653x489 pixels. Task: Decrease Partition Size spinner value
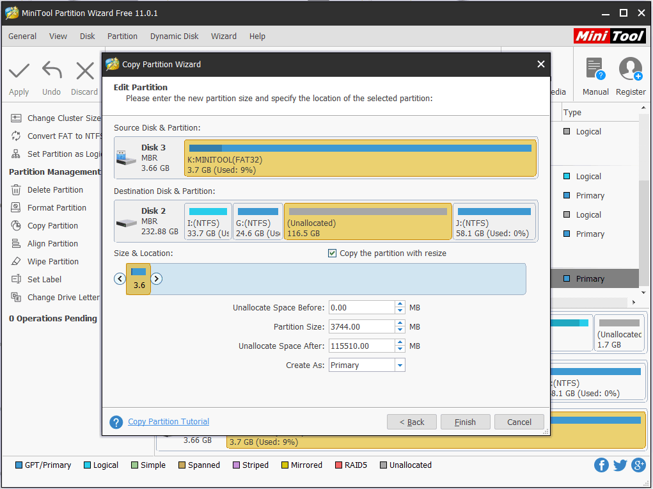(x=400, y=330)
